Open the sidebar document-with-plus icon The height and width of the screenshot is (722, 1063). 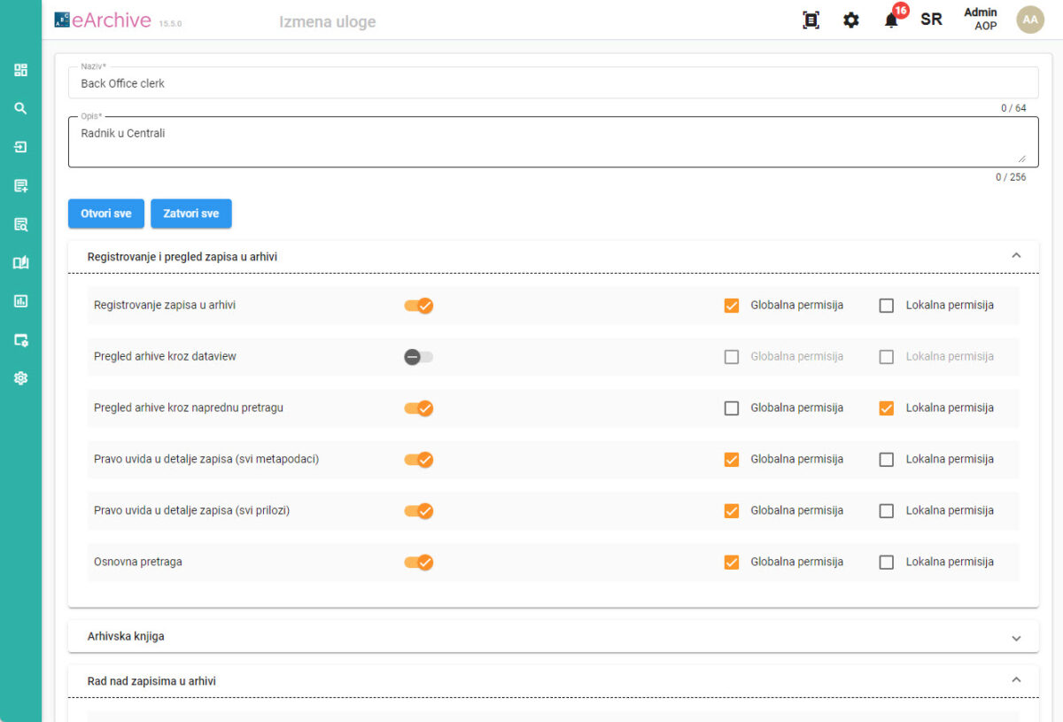click(20, 185)
